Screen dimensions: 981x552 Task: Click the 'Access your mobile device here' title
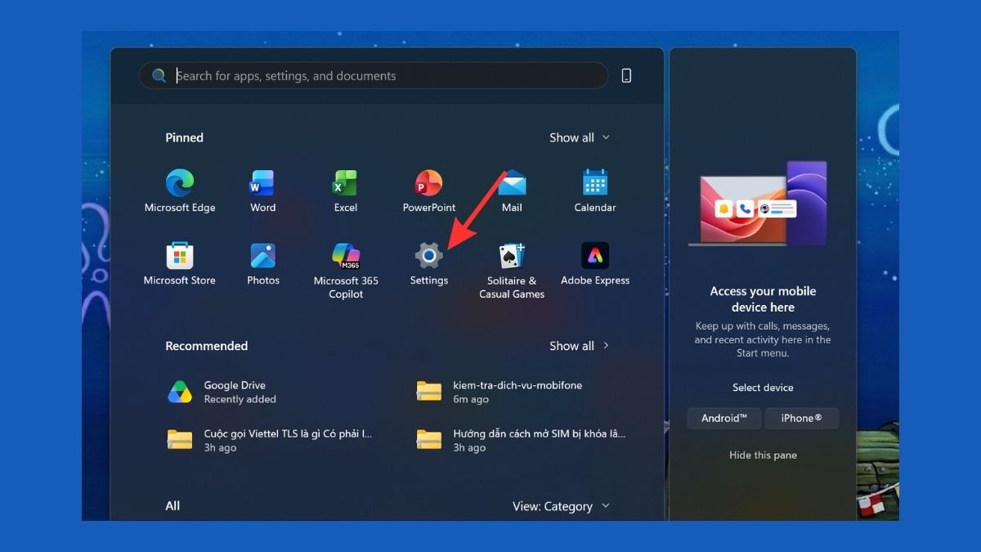click(x=763, y=299)
